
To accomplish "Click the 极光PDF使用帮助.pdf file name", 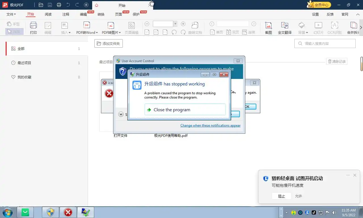I will (x=171, y=136).
